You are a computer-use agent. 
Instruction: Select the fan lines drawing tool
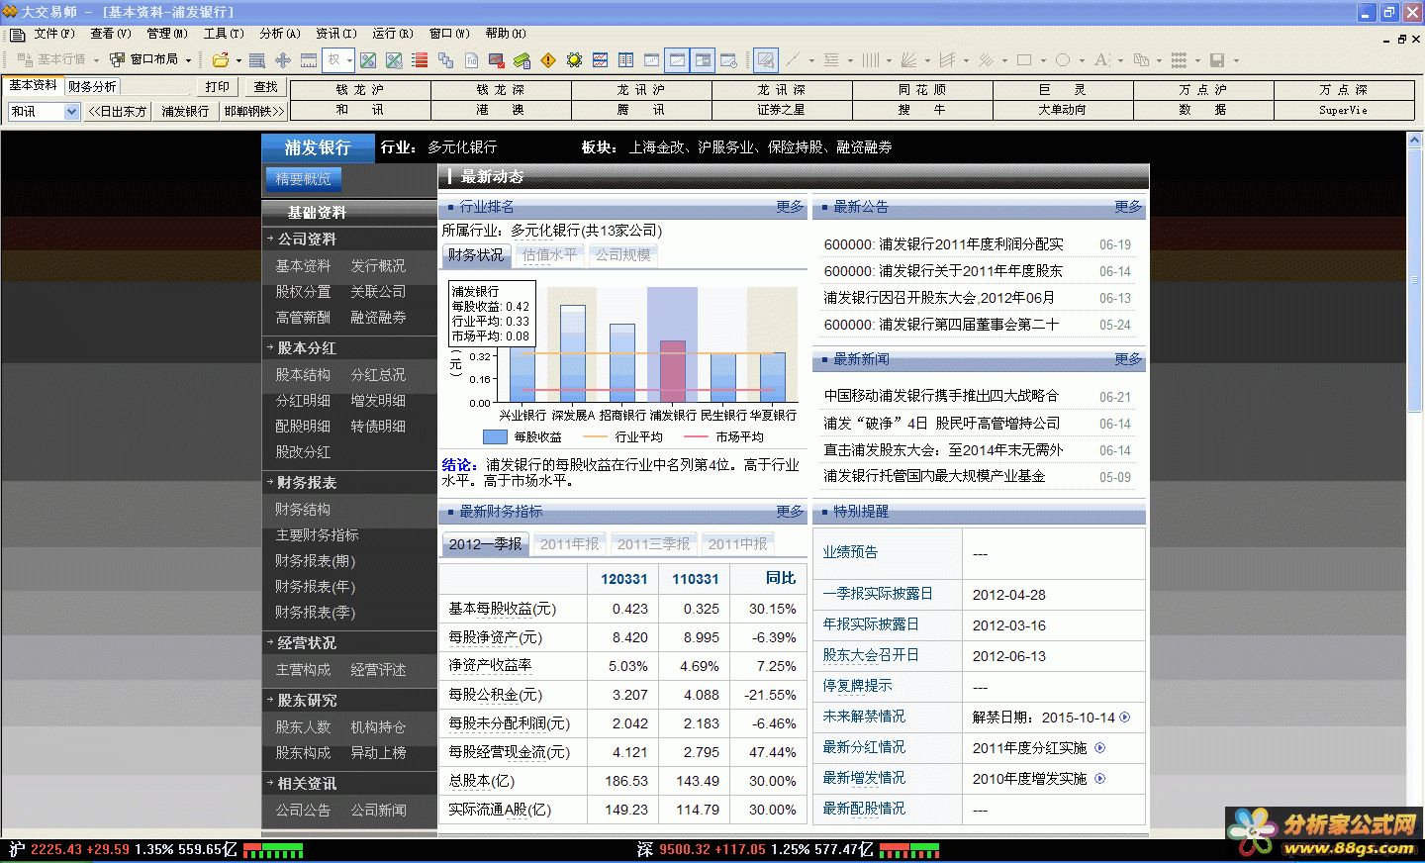pos(908,60)
